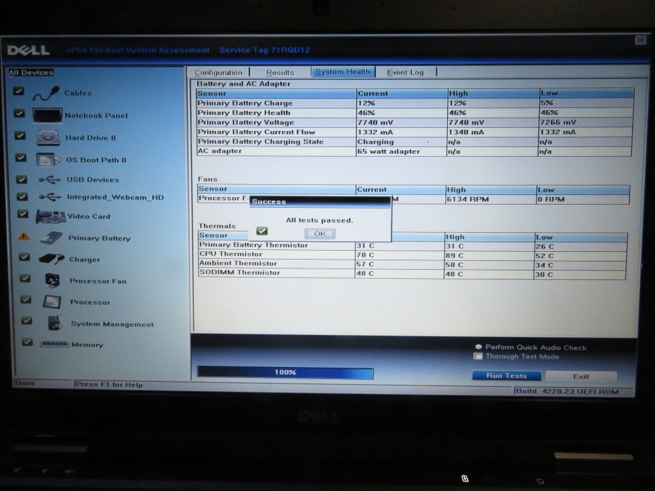This screenshot has width=655, height=491.
Task: Click the green checkmark in Success dialog
Action: pyautogui.click(x=262, y=231)
